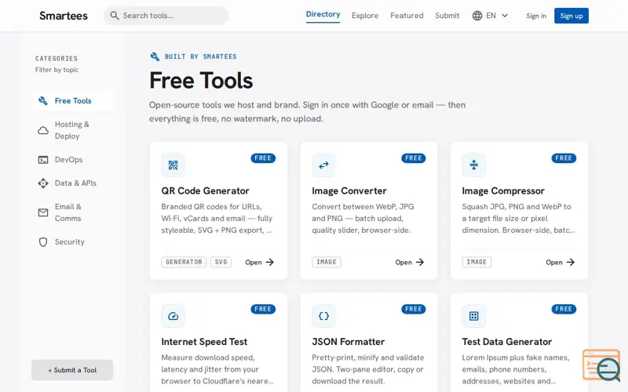Open the Image Converter tool

point(409,262)
